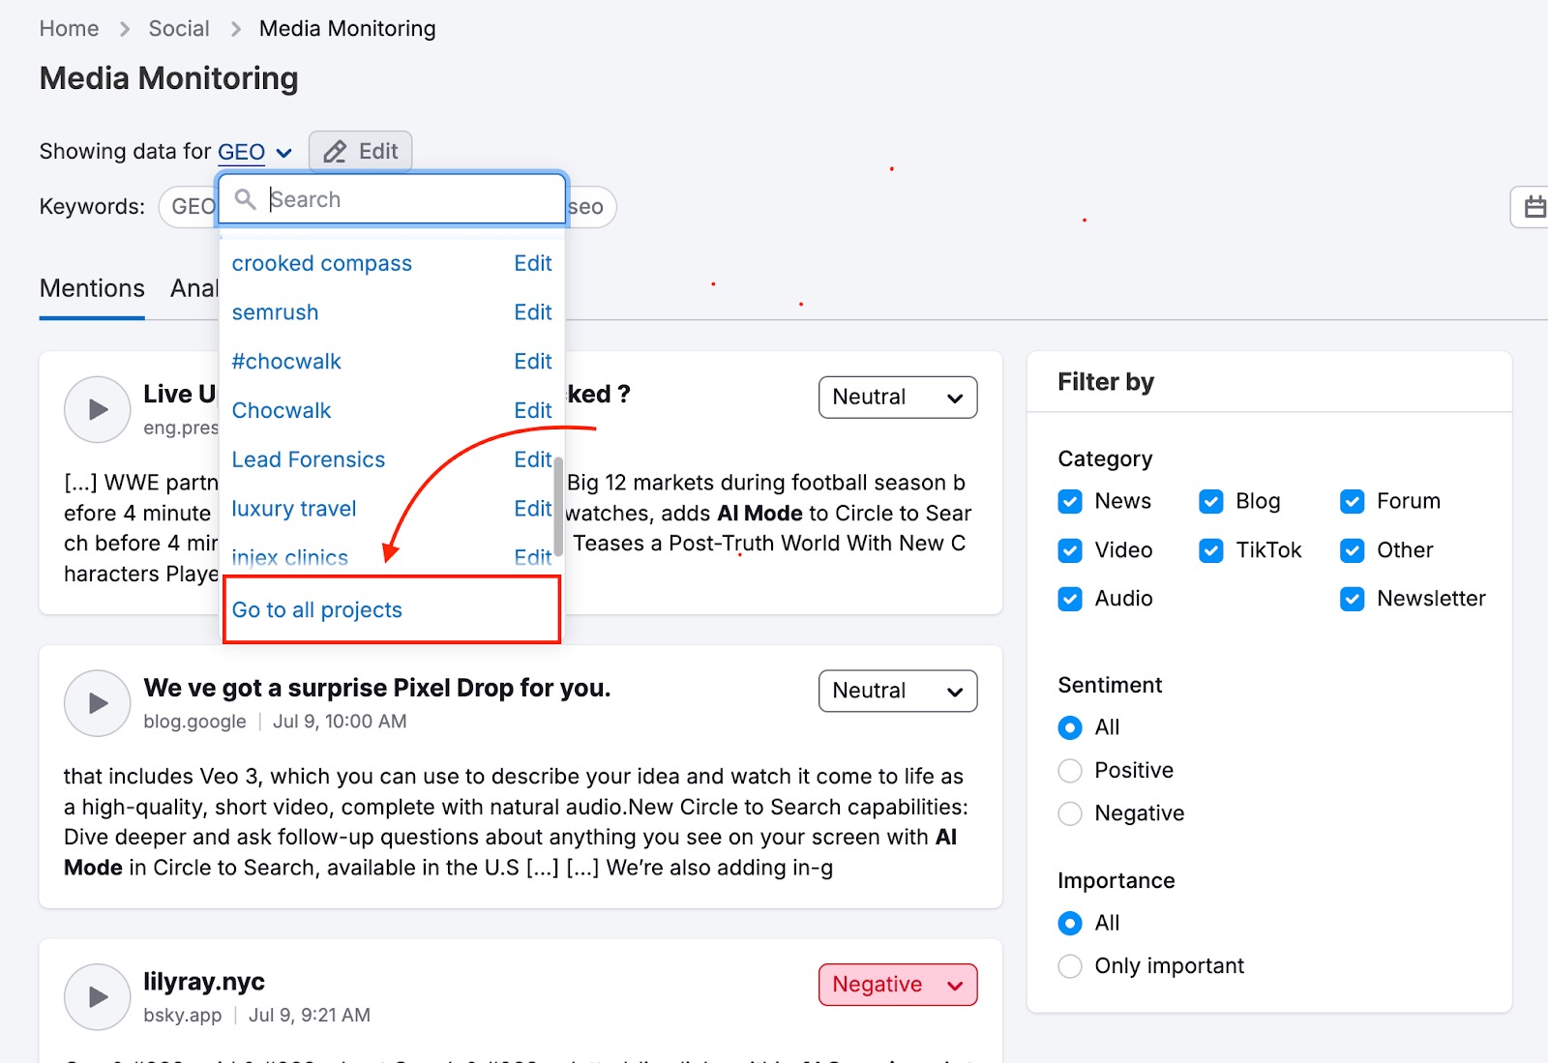Screen dimensions: 1548x1063
Task: Click breadcrumb arrow after Home
Action: point(124,29)
